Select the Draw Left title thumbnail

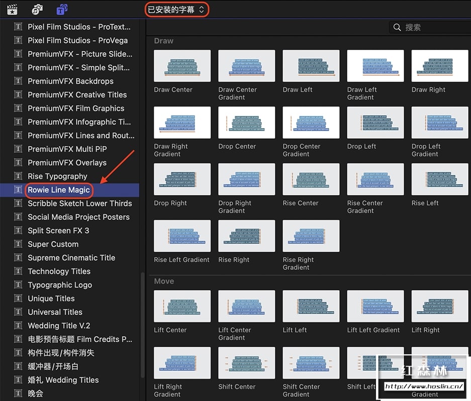(x=311, y=66)
